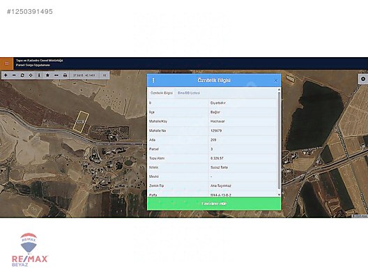Close the Öznitelik Bilgisi dialog

coord(276,80)
